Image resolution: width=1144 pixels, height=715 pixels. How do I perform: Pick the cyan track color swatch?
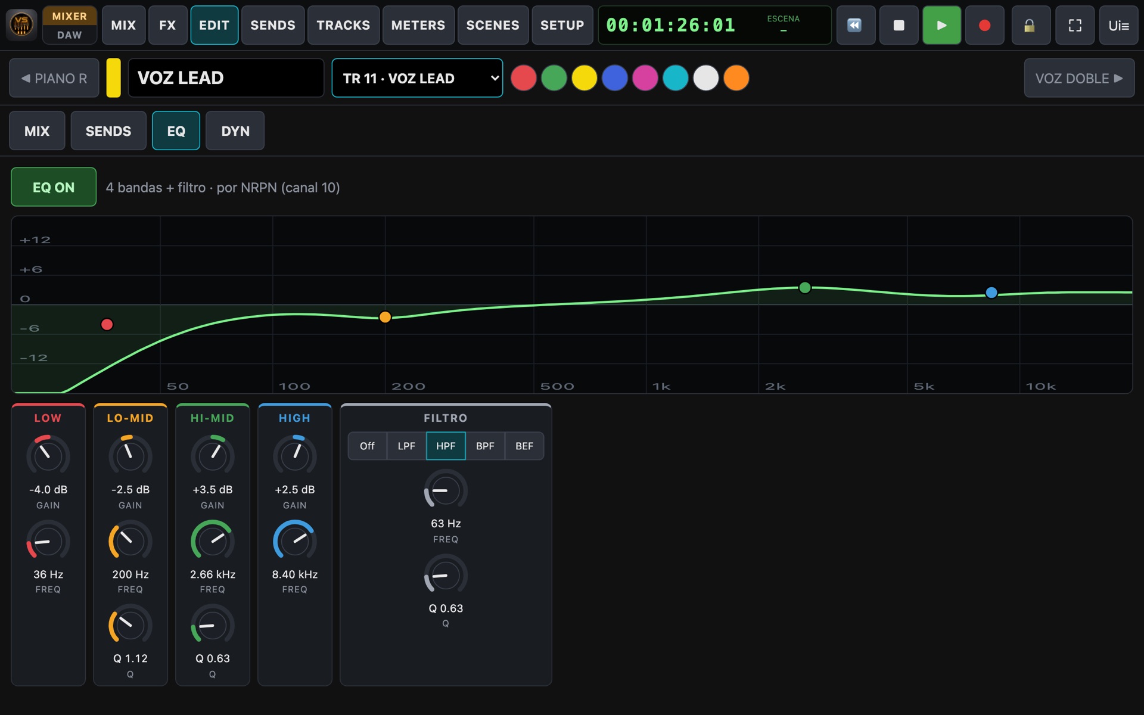(676, 78)
